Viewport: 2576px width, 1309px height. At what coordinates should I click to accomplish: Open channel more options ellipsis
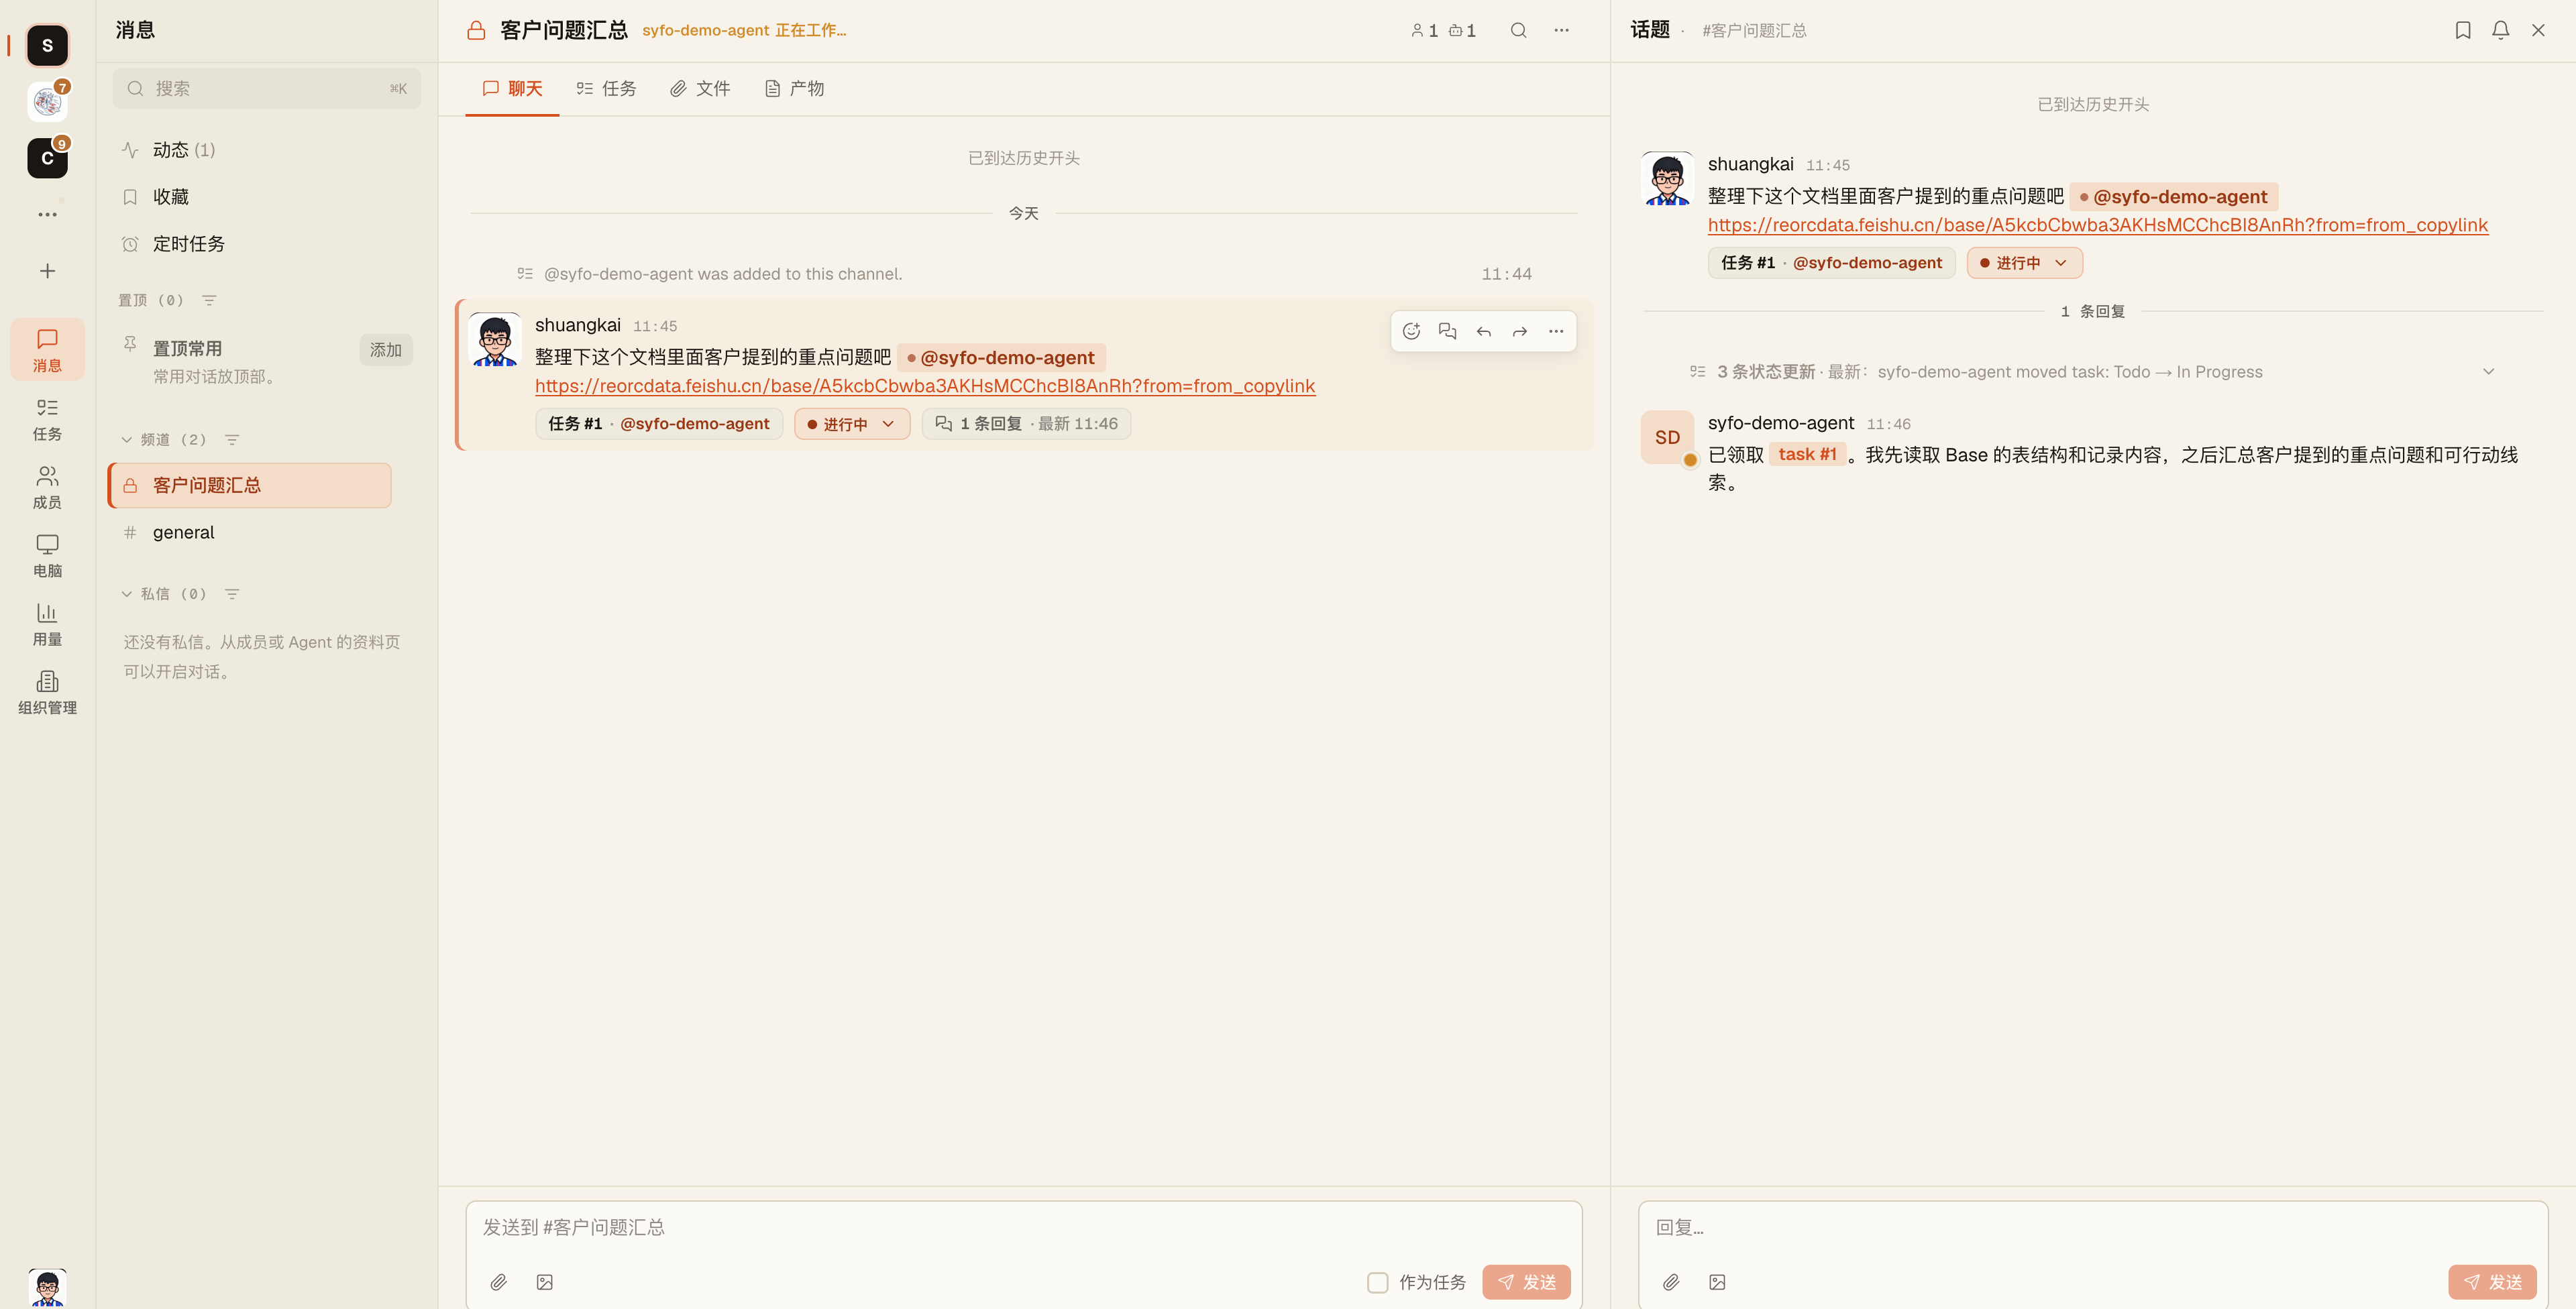tap(1561, 30)
